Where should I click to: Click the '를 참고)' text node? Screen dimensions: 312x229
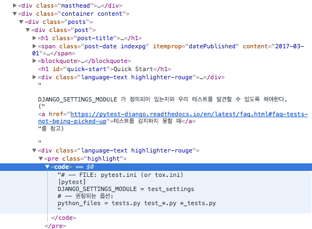pyautogui.click(x=51, y=129)
